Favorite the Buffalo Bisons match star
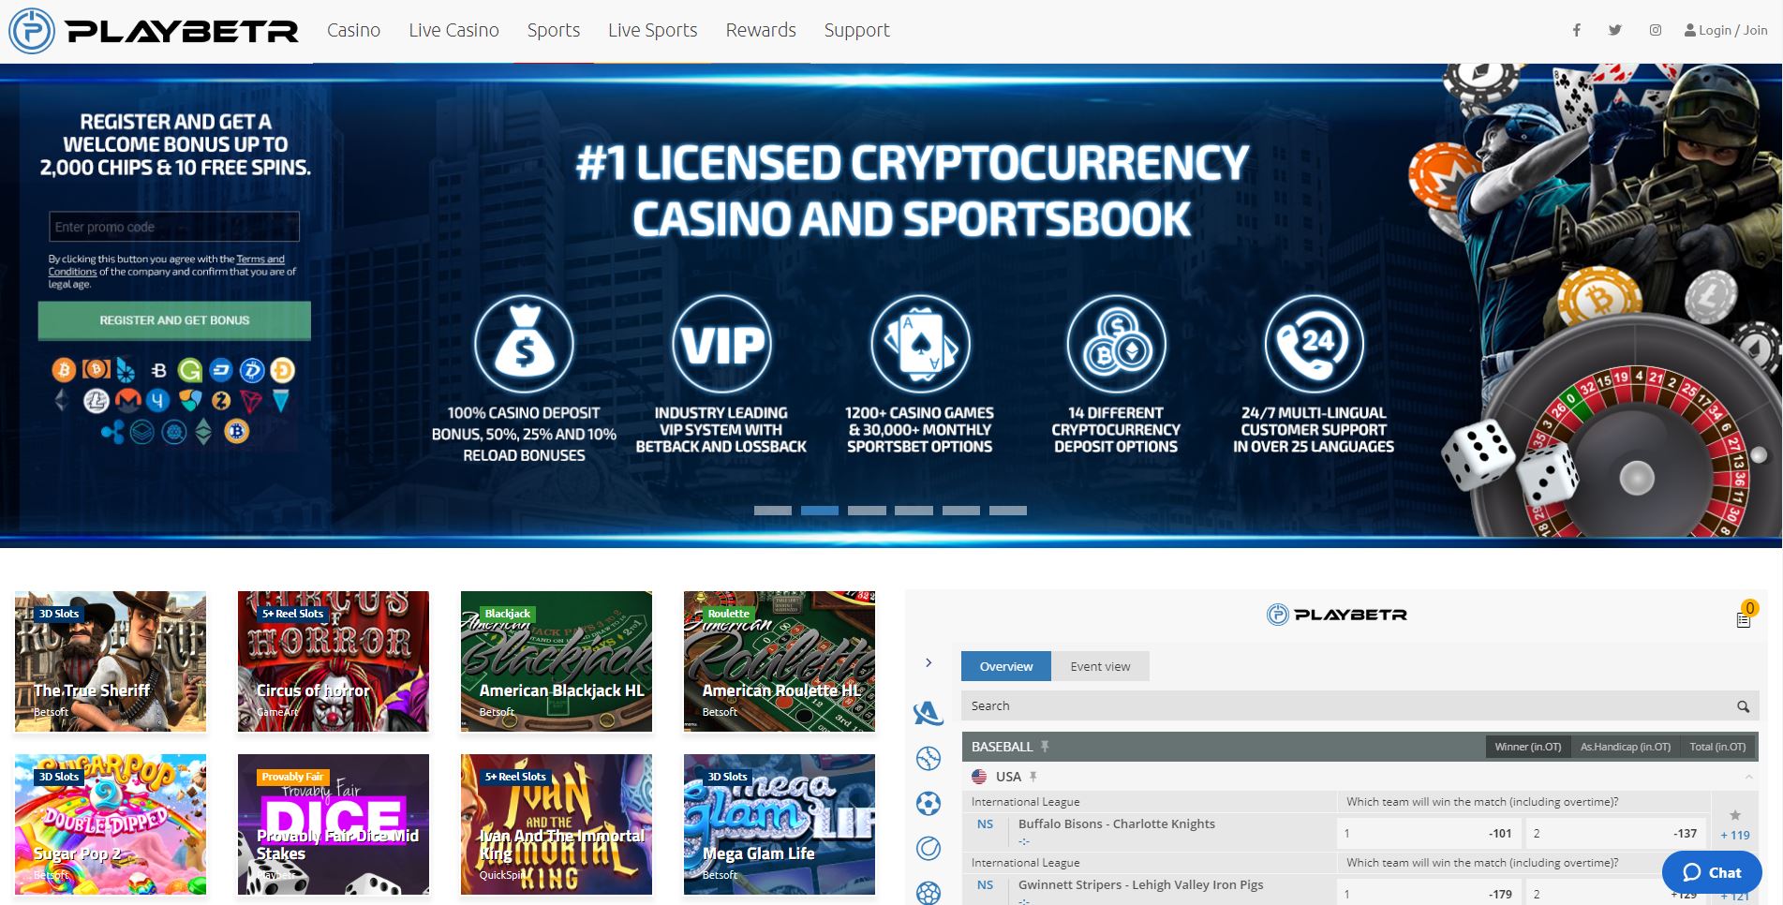This screenshot has height=905, width=1783. [1735, 815]
